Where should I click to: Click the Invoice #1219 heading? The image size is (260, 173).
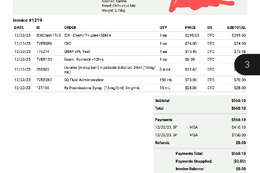pyautogui.click(x=27, y=20)
